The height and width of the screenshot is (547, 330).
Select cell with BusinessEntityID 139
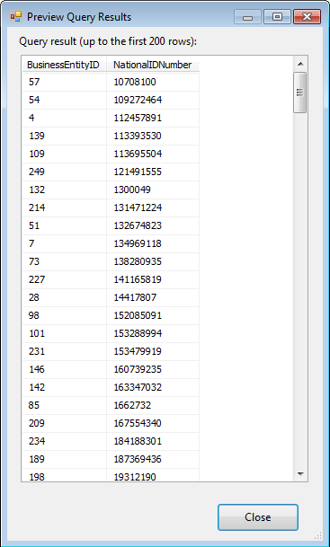[64, 136]
